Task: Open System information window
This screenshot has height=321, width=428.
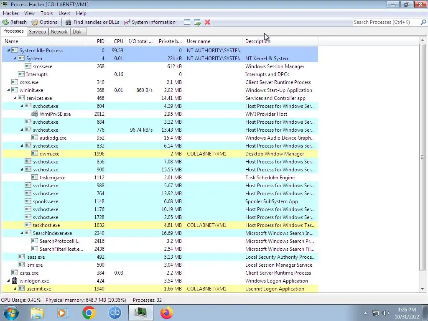Action: 150,22
